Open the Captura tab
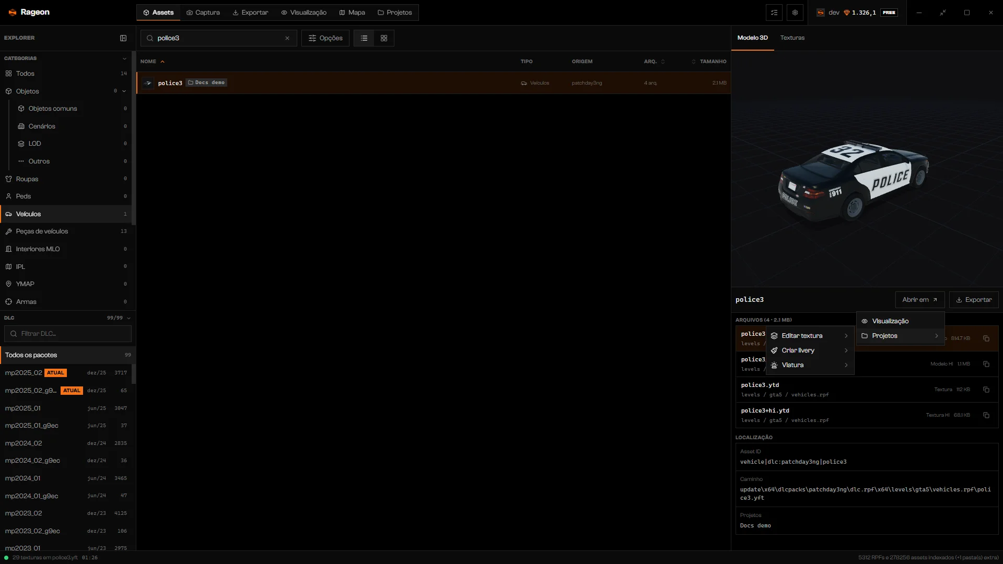Screen dimensions: 1003x564 tap(203, 13)
